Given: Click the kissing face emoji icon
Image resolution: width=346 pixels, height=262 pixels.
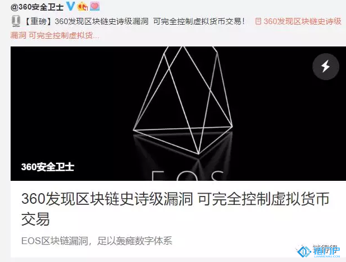Looking at the screenshot, I should 83,6.
